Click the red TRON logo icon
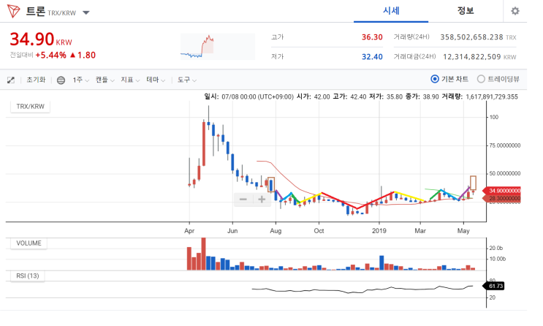543x326 pixels. (x=13, y=12)
